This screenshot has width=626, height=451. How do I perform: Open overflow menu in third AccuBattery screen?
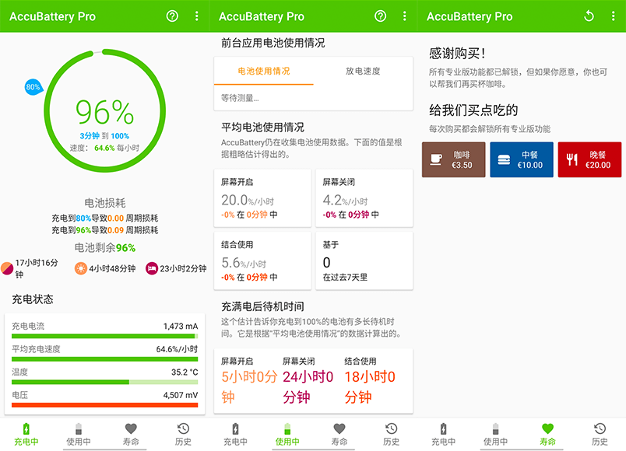(613, 16)
